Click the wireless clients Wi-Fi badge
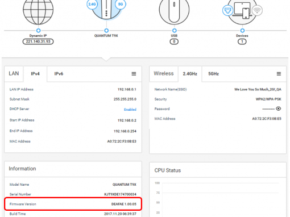 coord(257,10)
